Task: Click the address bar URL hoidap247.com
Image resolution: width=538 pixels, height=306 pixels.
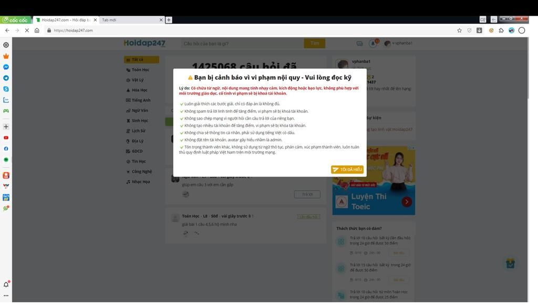Action: [x=73, y=30]
